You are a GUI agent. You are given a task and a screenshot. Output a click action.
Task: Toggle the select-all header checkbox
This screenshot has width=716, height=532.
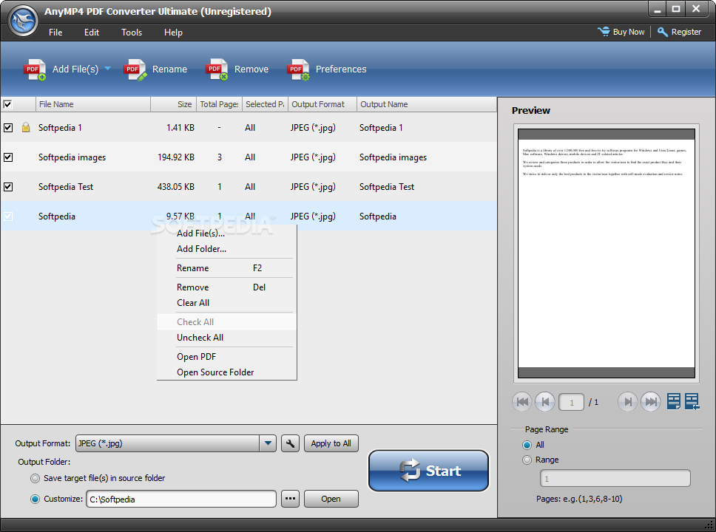click(7, 104)
